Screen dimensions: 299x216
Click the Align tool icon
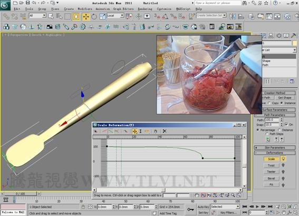tap(241, 16)
